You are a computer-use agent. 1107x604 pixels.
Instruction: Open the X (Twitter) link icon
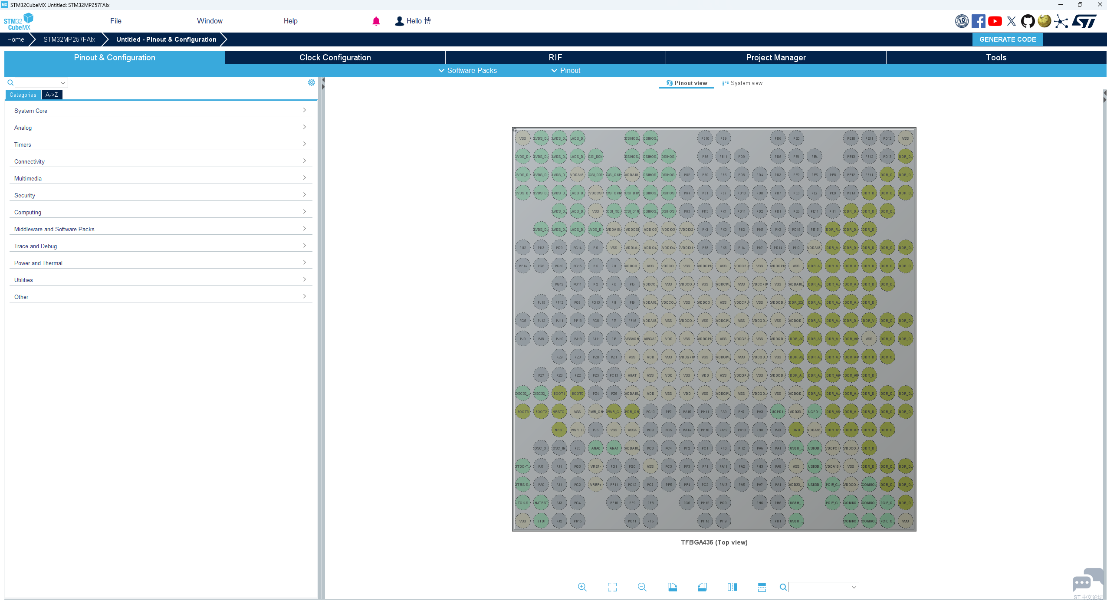1012,21
